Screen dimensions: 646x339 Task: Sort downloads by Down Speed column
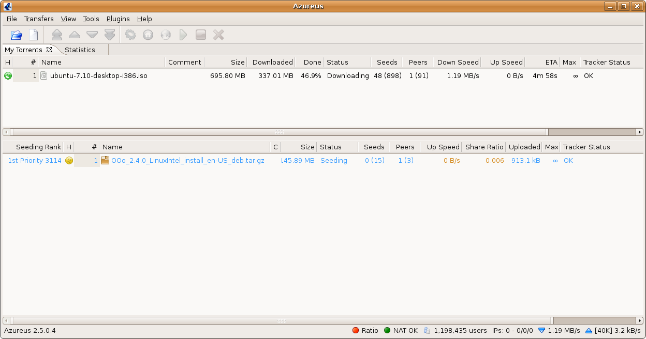(x=458, y=63)
